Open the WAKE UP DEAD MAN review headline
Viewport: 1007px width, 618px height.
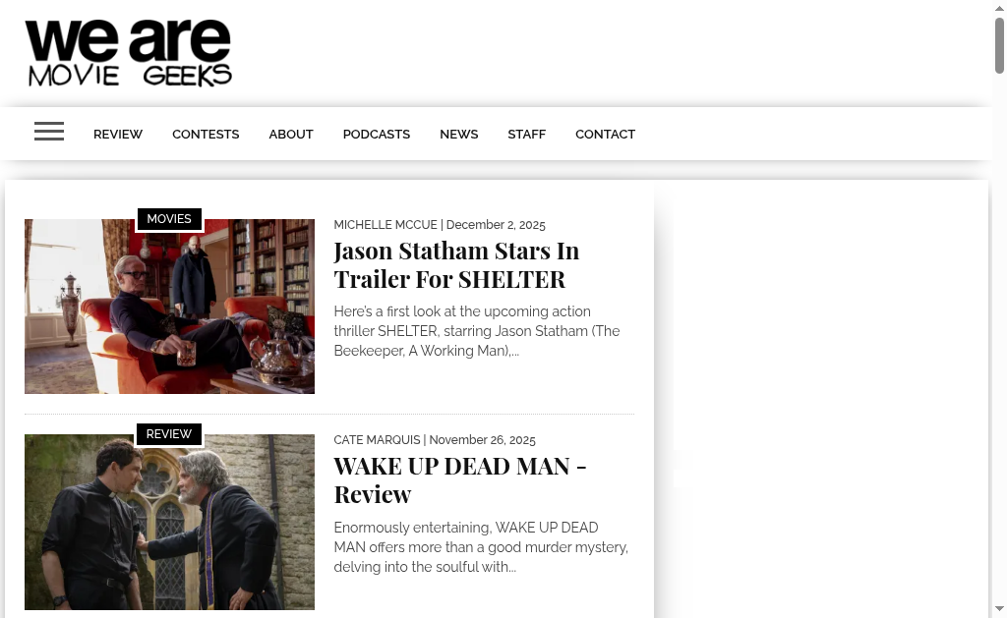tap(459, 479)
